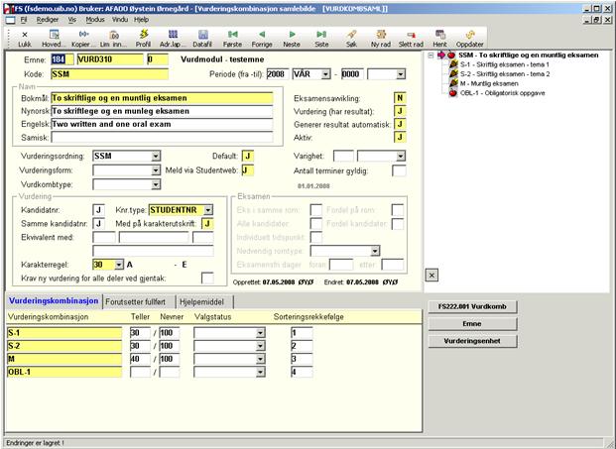616x449 pixels.
Task: Toggle the Meld via Studentweb checkbox
Action: pyautogui.click(x=248, y=170)
